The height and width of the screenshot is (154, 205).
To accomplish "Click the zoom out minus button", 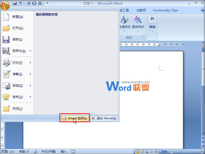I will click(172, 152).
